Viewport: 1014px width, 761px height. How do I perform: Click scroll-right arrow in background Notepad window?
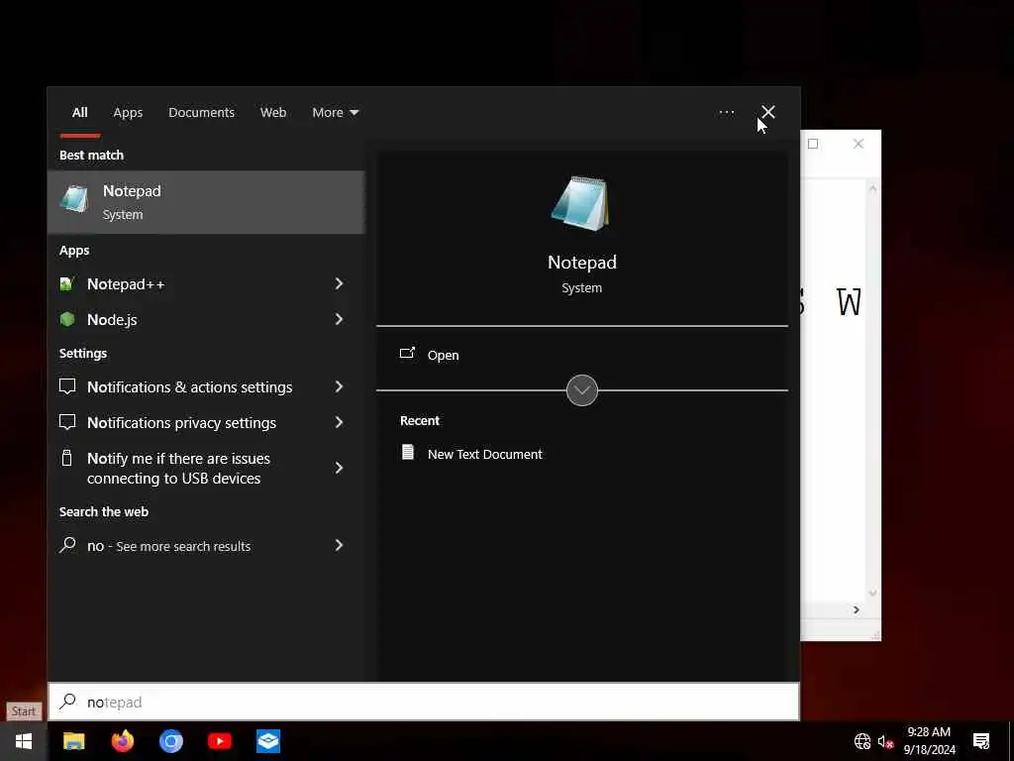pos(857,609)
